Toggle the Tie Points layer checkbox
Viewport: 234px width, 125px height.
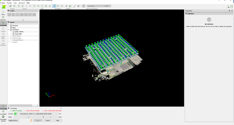pos(11,30)
